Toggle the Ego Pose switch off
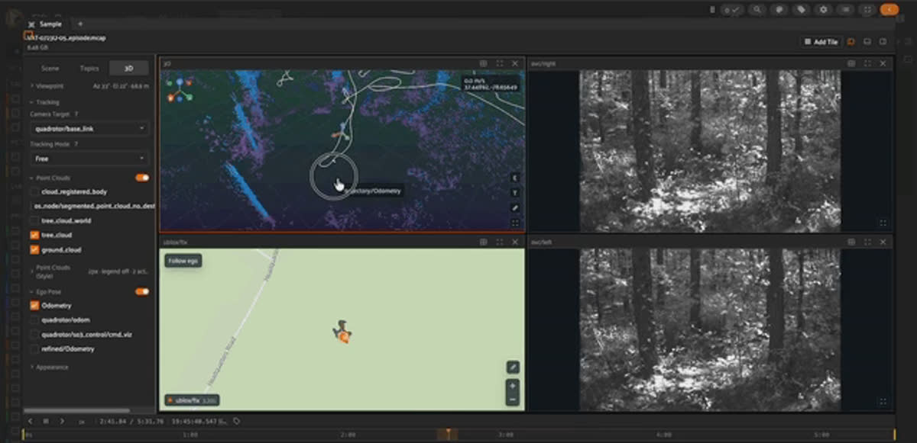The height and width of the screenshot is (443, 917). (142, 291)
